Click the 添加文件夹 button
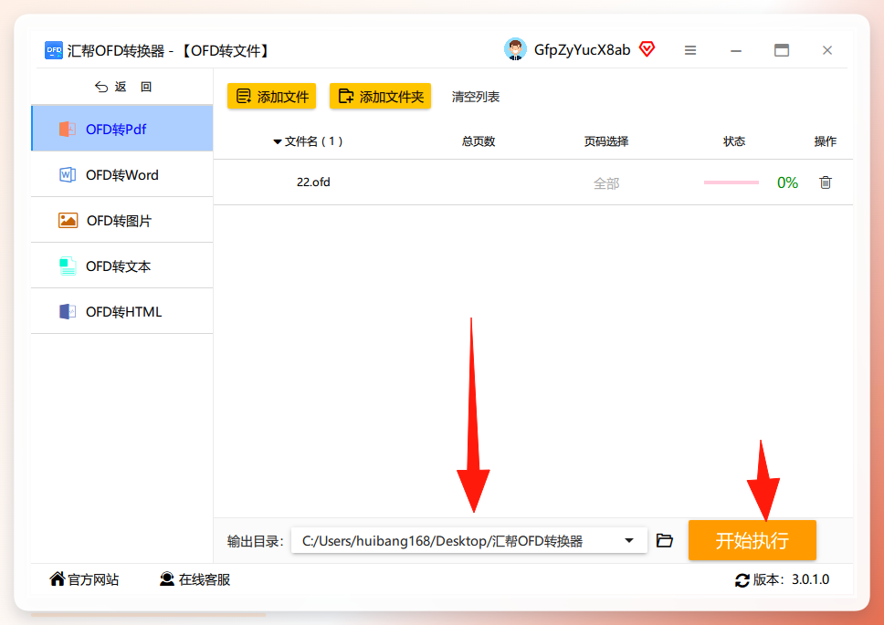884x625 pixels. point(381,97)
